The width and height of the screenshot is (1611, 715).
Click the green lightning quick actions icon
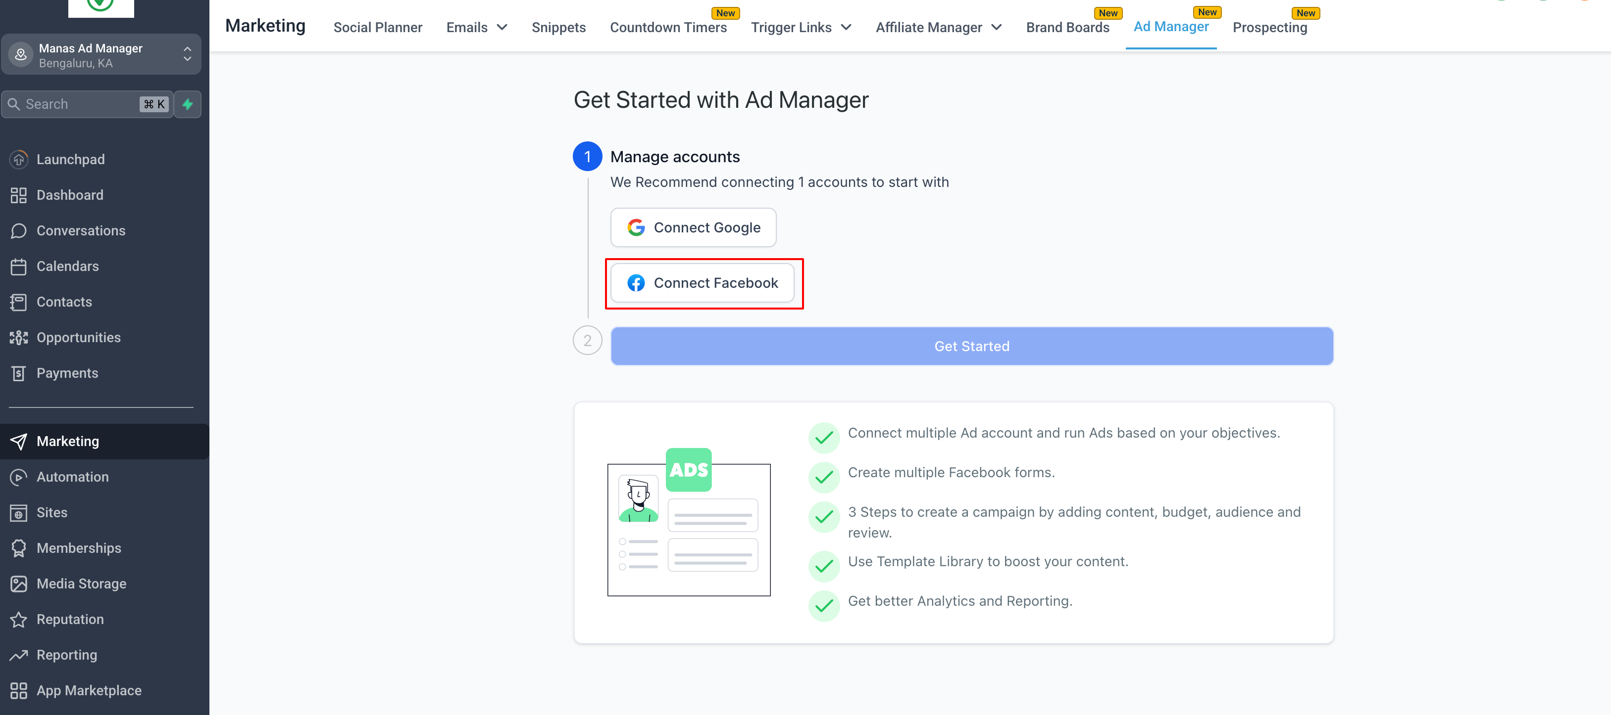pyautogui.click(x=188, y=104)
